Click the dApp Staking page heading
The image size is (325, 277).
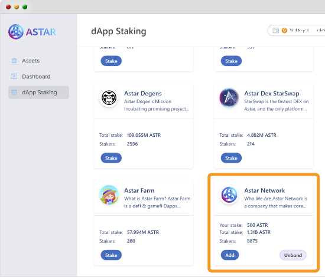pyautogui.click(x=119, y=31)
